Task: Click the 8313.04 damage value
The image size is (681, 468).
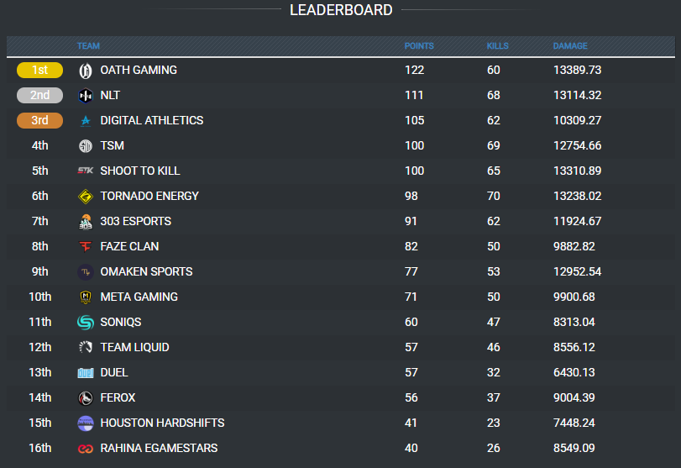Action: pos(574,322)
